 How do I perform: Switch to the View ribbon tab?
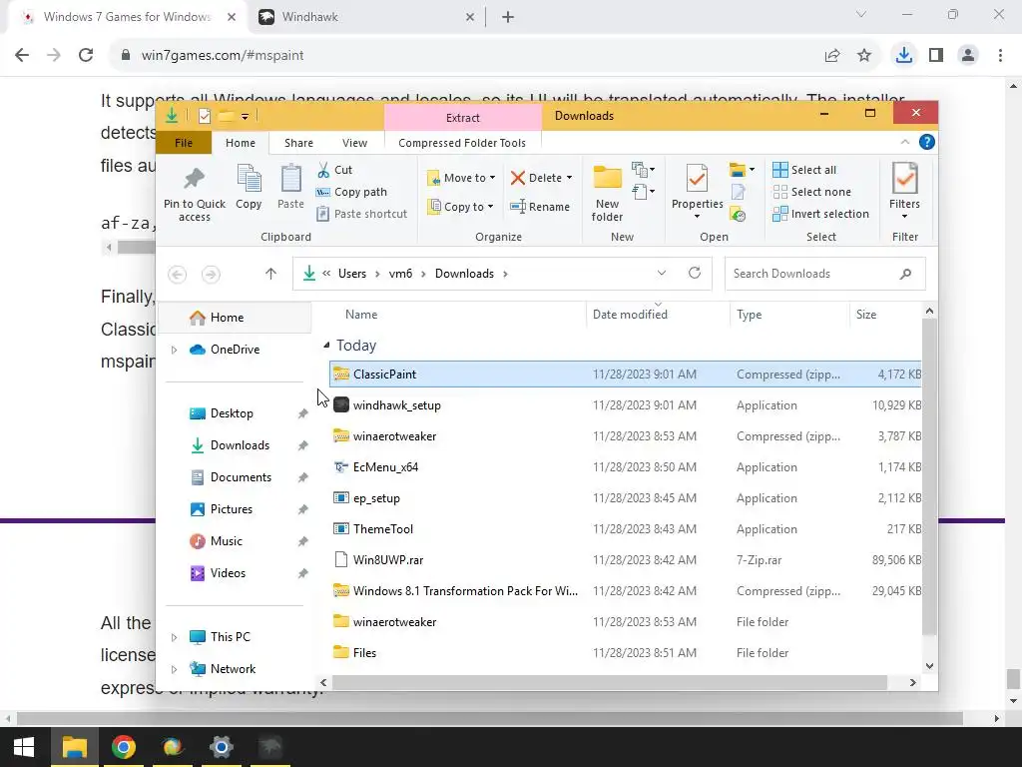(x=354, y=143)
